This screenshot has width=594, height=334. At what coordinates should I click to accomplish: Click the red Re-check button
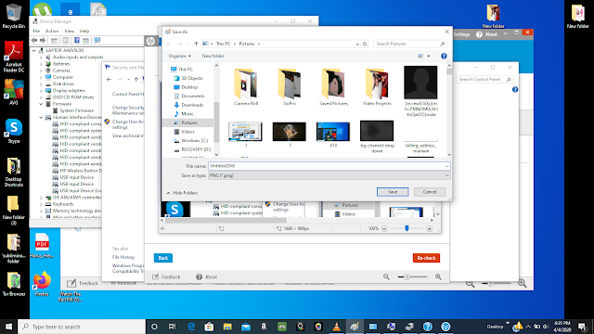coord(426,258)
